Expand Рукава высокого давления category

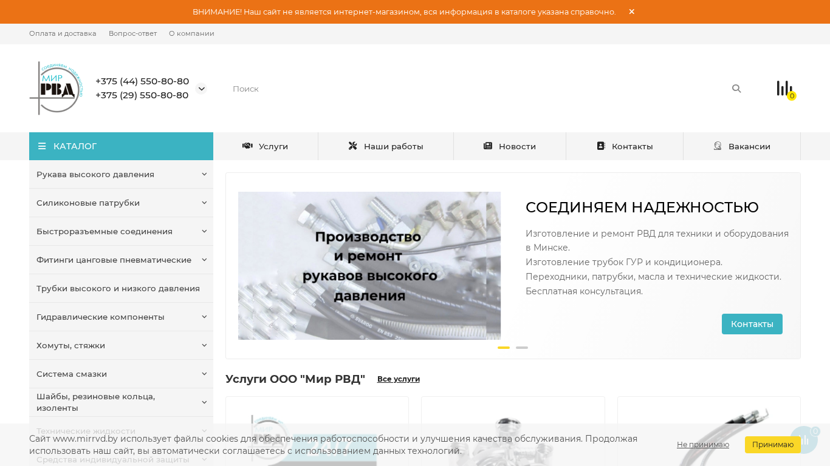pos(204,174)
